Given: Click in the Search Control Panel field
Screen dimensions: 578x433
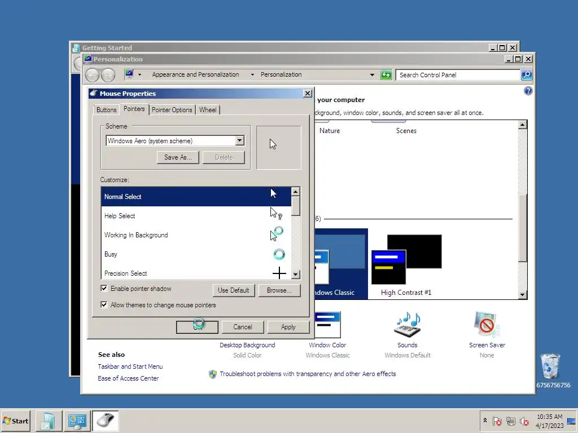Looking at the screenshot, I should (458, 75).
